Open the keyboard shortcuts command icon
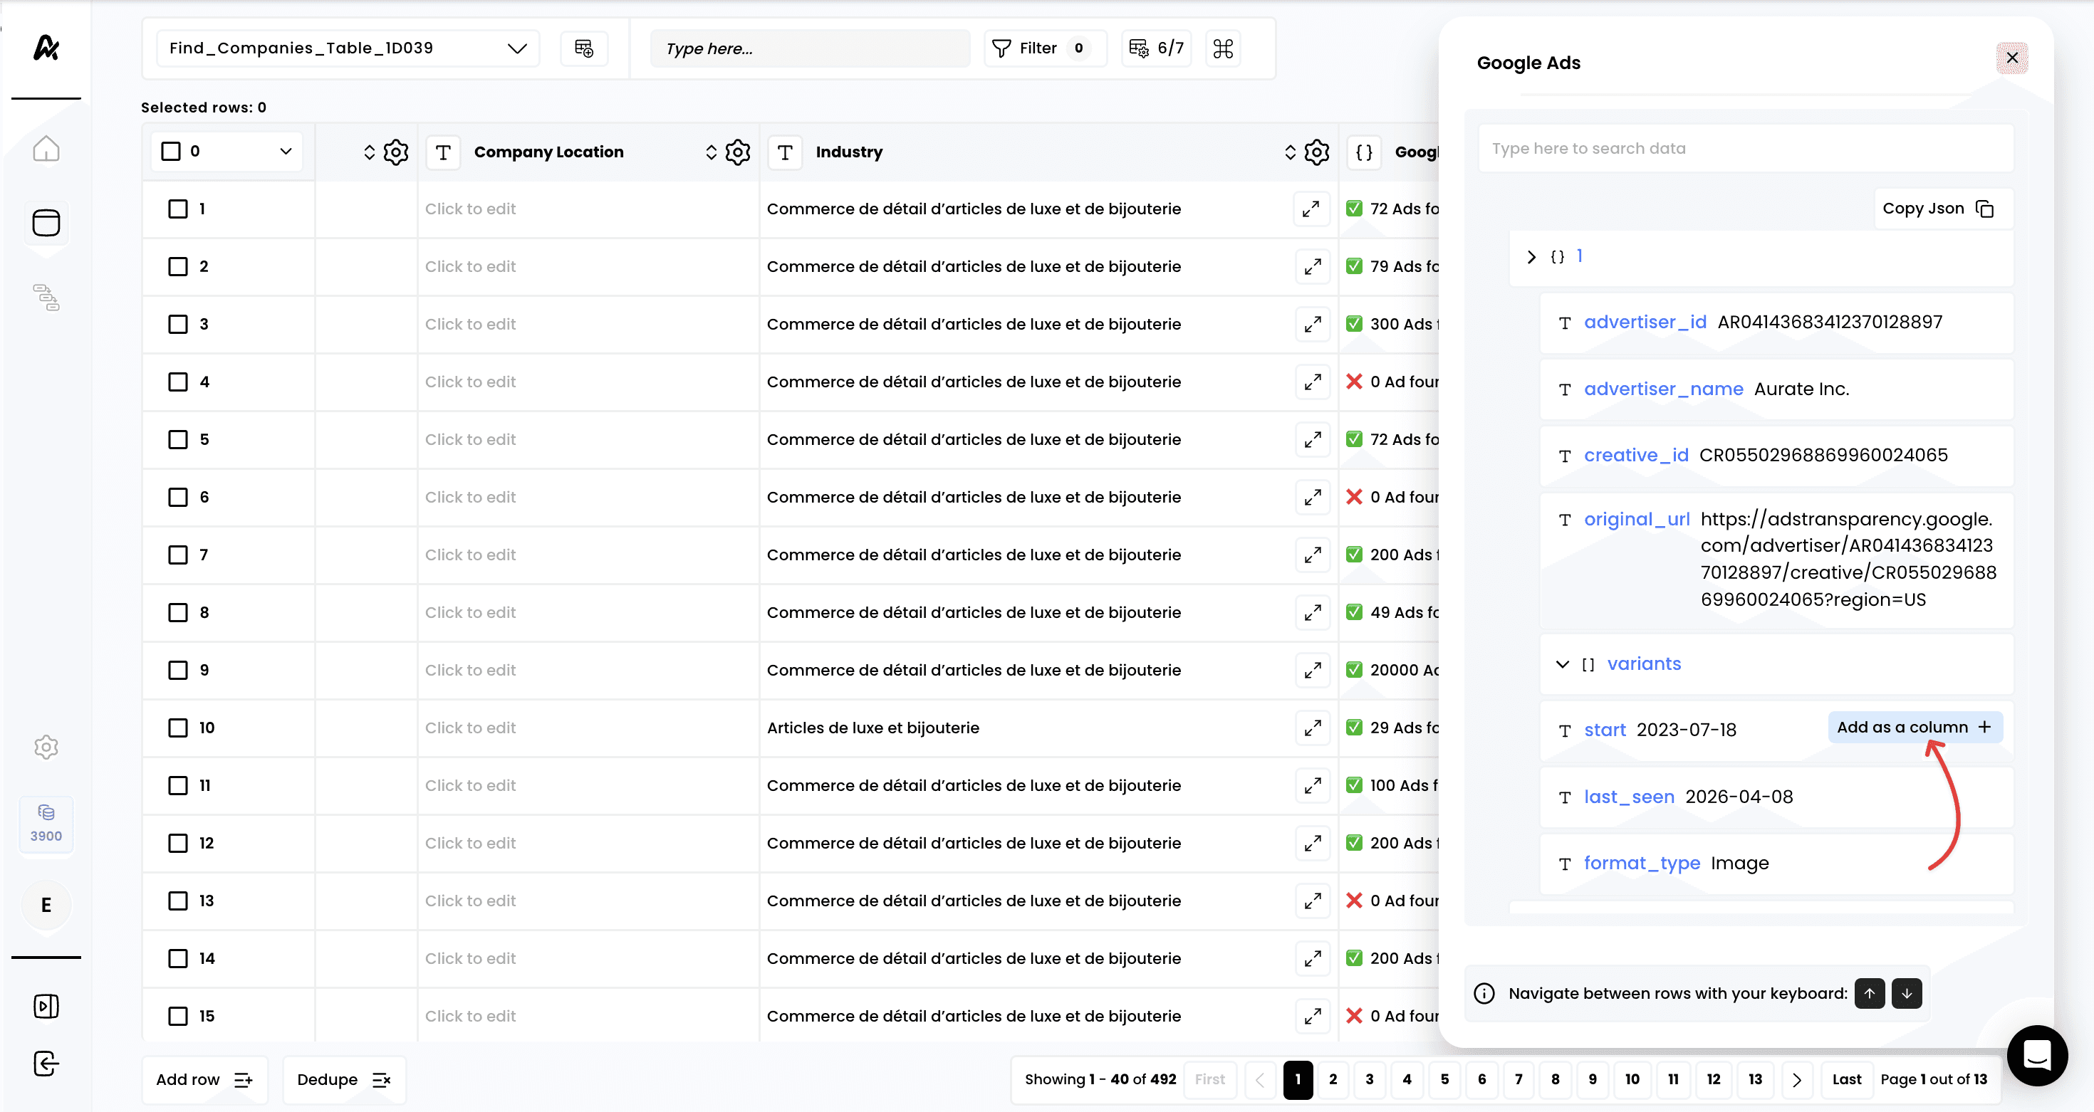Screen dimensions: 2094x1112 1223,48
